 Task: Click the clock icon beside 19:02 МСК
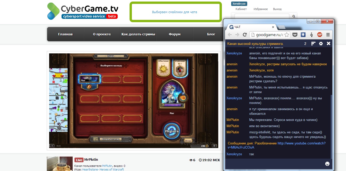coord(200,160)
